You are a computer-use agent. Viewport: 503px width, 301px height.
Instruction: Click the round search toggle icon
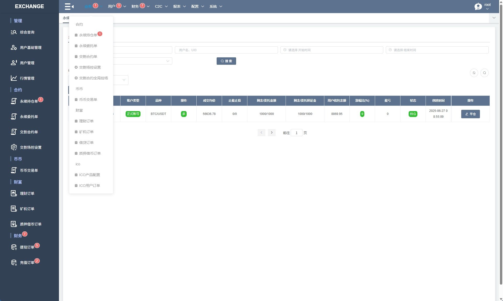tap(484, 73)
